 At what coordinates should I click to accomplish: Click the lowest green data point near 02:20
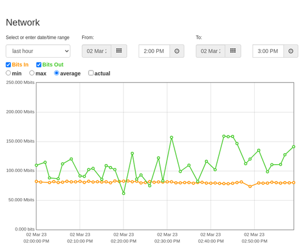[123, 193]
